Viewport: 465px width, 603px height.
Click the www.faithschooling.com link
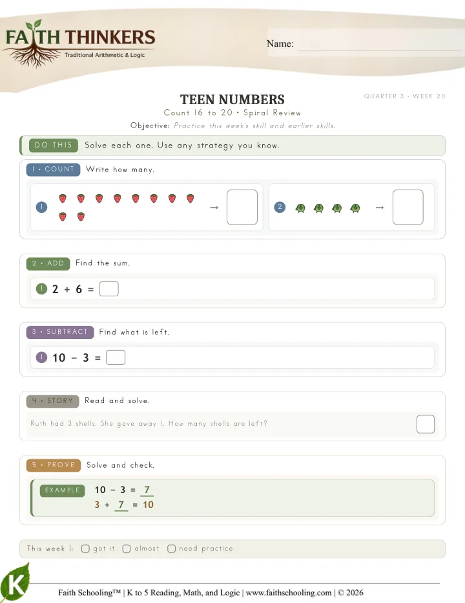coord(289,593)
